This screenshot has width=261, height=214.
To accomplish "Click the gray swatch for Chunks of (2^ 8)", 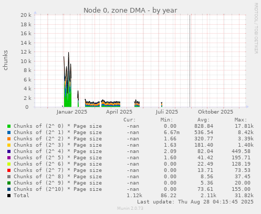I will coord(9,177).
